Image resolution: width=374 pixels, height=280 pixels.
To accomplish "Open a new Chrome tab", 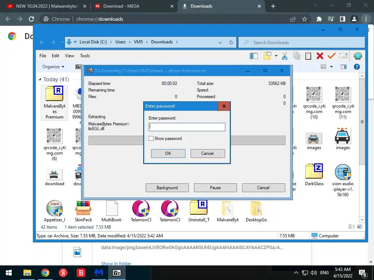I will pos(273,7).
